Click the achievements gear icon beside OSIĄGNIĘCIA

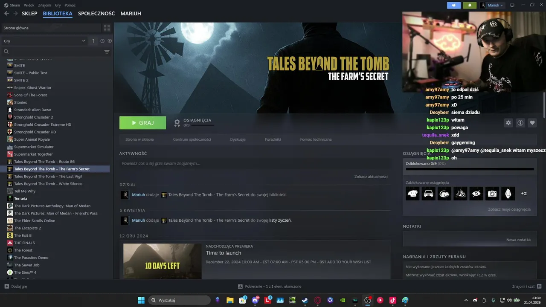177,123
